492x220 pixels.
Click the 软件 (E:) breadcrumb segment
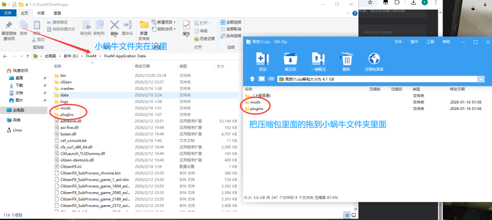[x=71, y=56]
